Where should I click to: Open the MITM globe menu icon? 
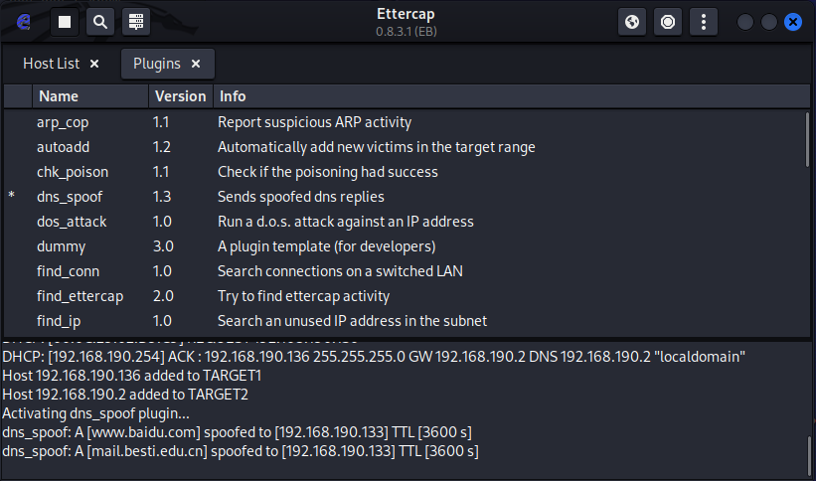pyautogui.click(x=632, y=21)
